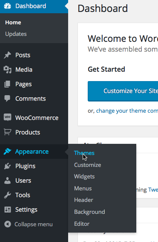158x242 pixels.
Task: Open Themes in the Appearance submenu
Action: pos(84,153)
